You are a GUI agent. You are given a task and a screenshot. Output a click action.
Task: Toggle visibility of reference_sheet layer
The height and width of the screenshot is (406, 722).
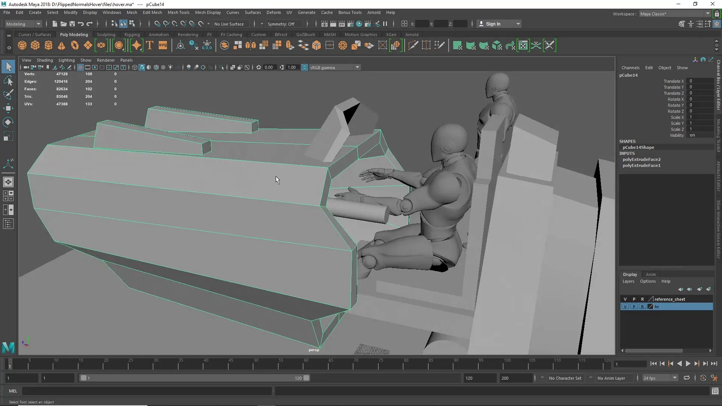coord(625,299)
